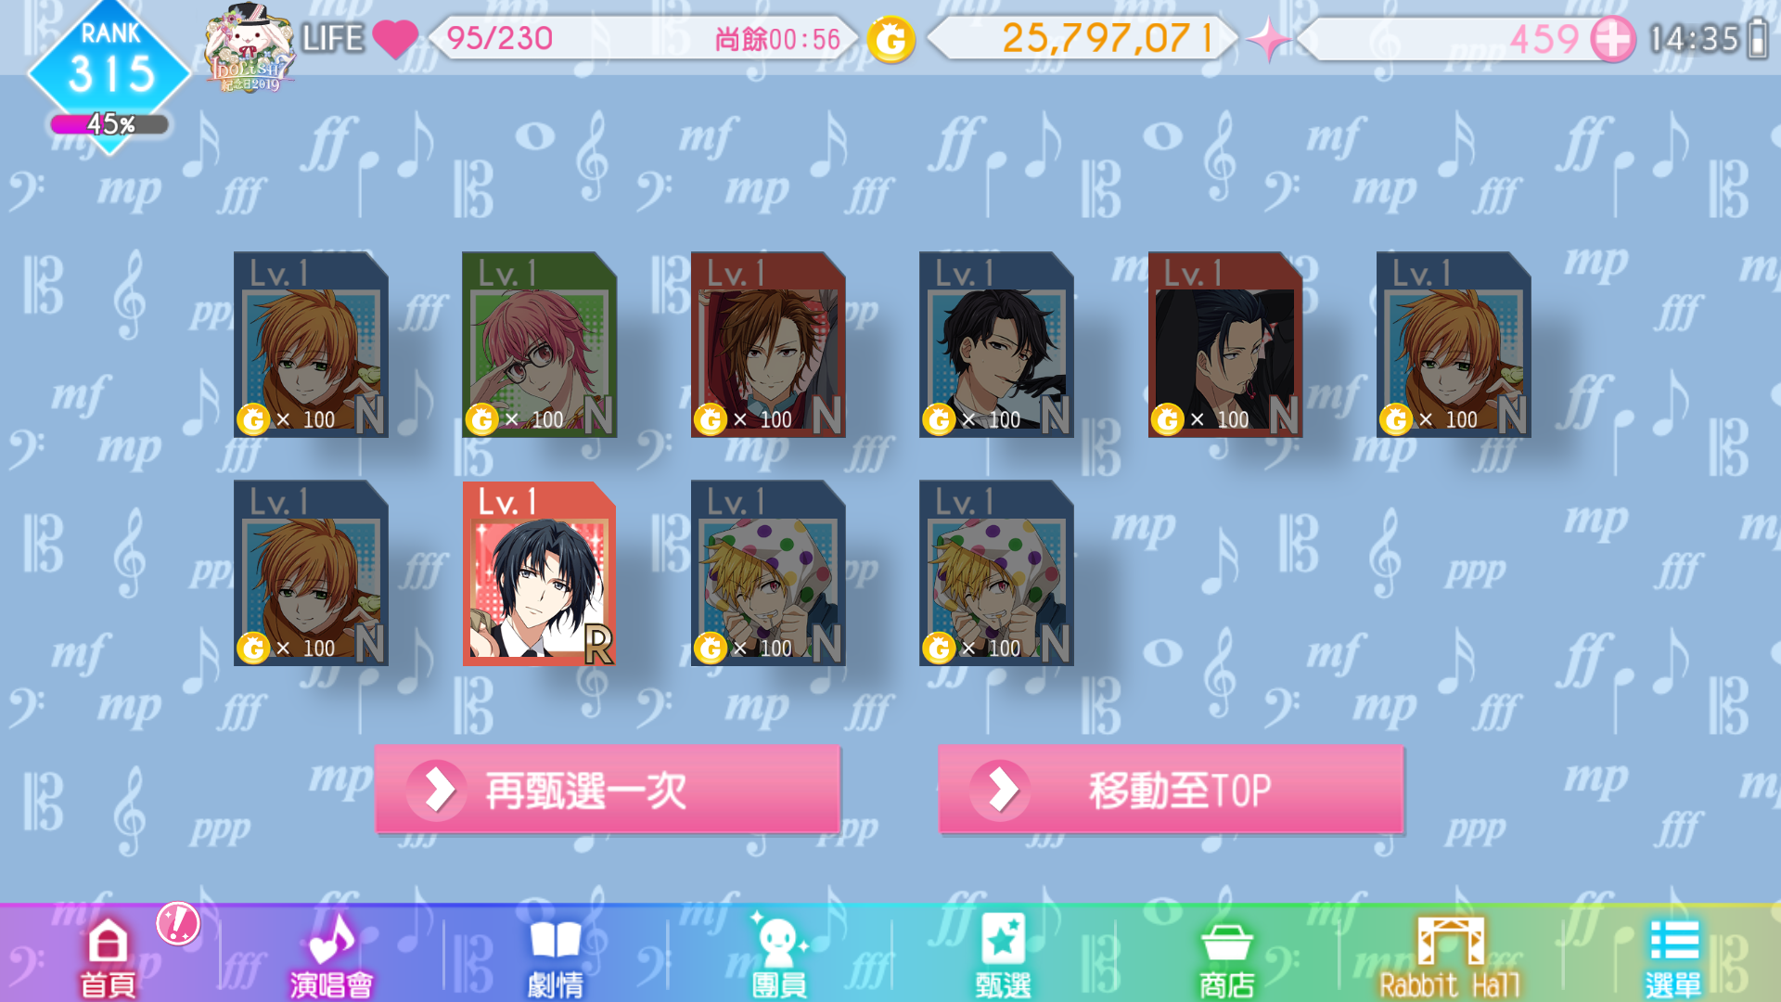Open the Rabbit Hall icon

tap(1450, 957)
